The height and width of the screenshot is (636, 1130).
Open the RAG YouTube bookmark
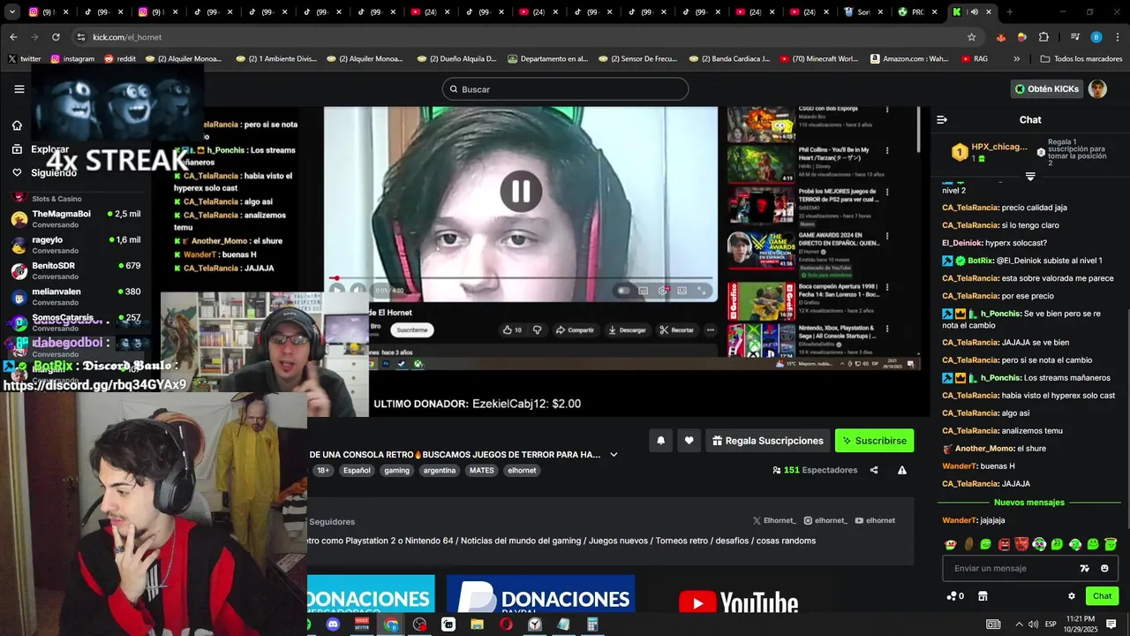(974, 59)
